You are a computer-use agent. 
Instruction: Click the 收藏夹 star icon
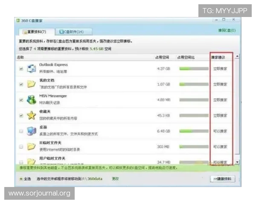pyautogui.click(x=31, y=115)
